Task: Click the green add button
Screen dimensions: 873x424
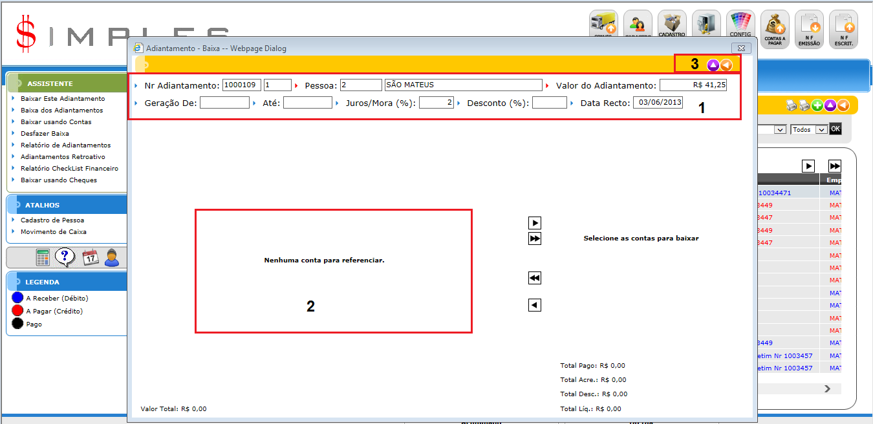Action: click(x=817, y=105)
